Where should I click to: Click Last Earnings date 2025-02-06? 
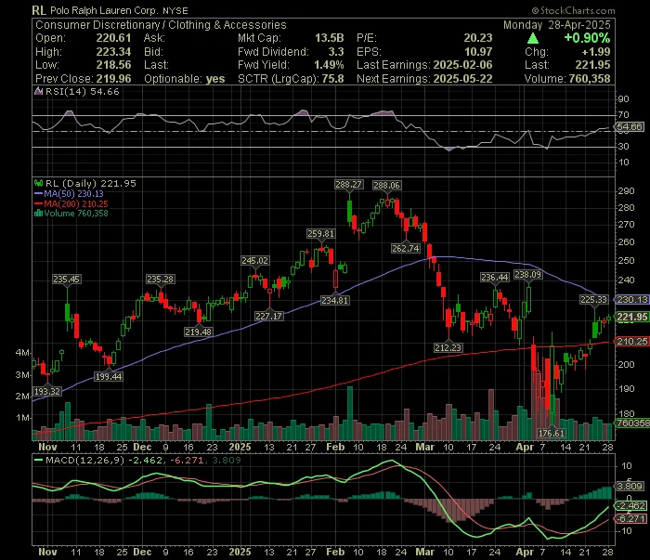(x=462, y=65)
